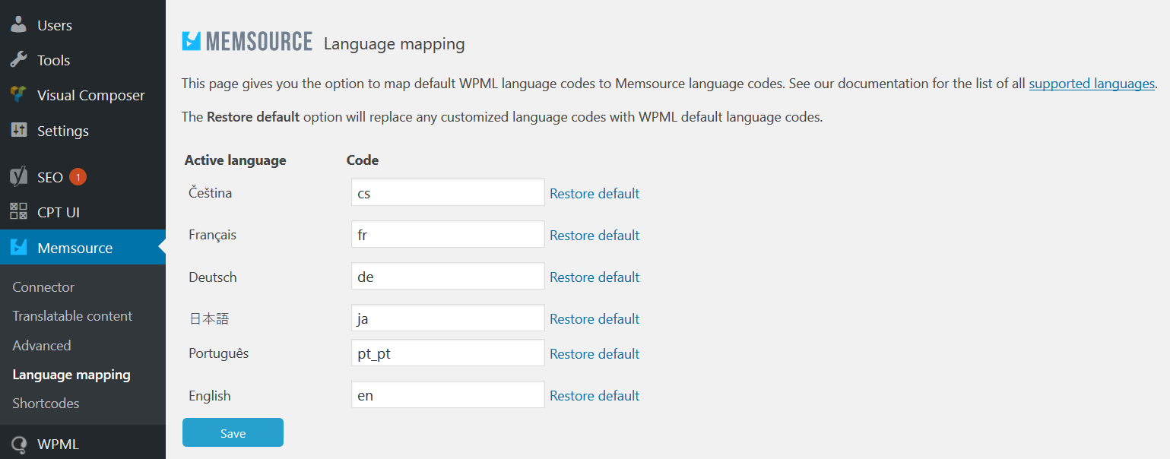
Task: Click the Visual Composer cube icon
Action: pyautogui.click(x=19, y=94)
